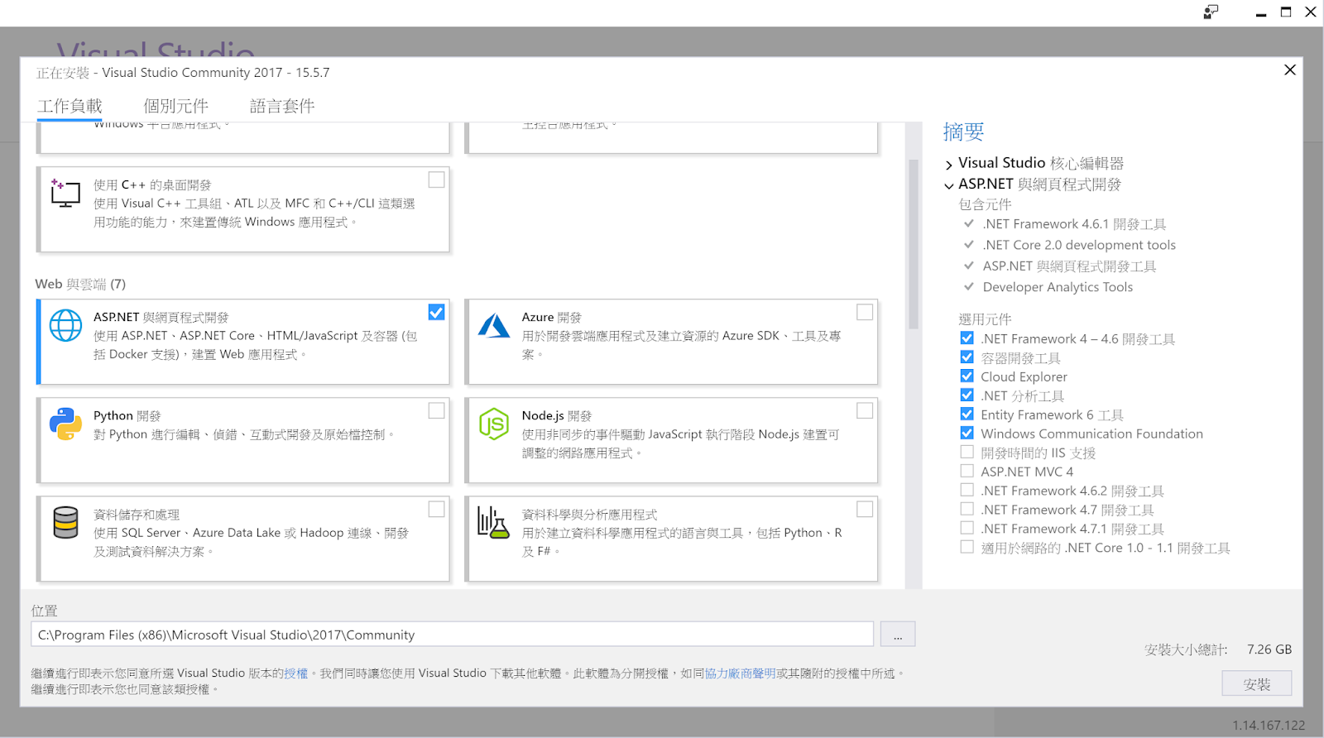The height and width of the screenshot is (738, 1324).
Task: Open the 協力廠商聲明 link
Action: click(740, 673)
